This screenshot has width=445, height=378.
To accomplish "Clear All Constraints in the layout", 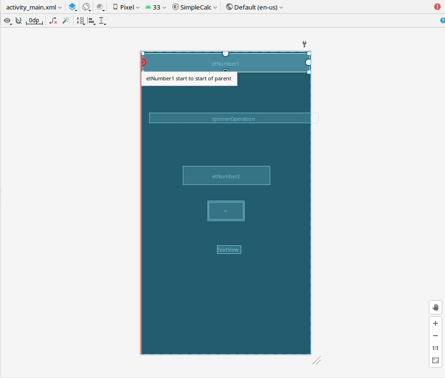I will [53, 20].
